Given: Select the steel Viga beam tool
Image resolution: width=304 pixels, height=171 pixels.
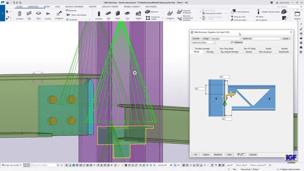Looking at the screenshot, I should pos(29,15).
